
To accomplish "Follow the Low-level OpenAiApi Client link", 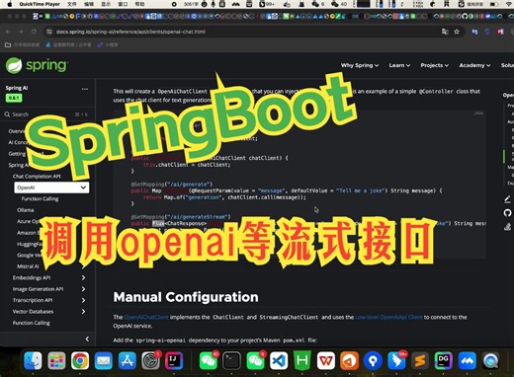I will [x=388, y=317].
